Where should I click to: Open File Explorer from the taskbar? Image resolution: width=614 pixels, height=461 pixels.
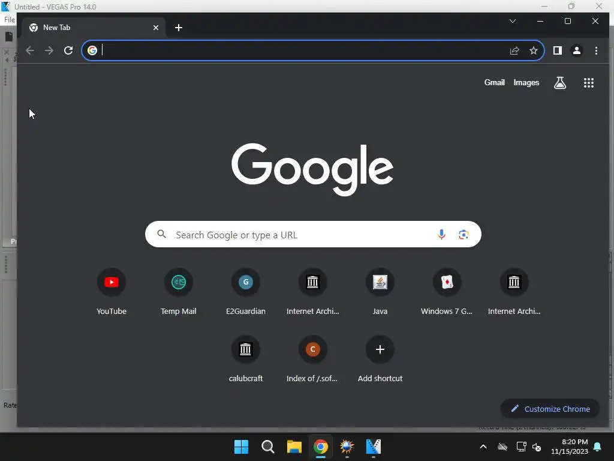click(x=294, y=447)
